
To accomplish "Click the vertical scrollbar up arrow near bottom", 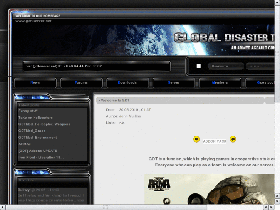I will coord(277,196).
